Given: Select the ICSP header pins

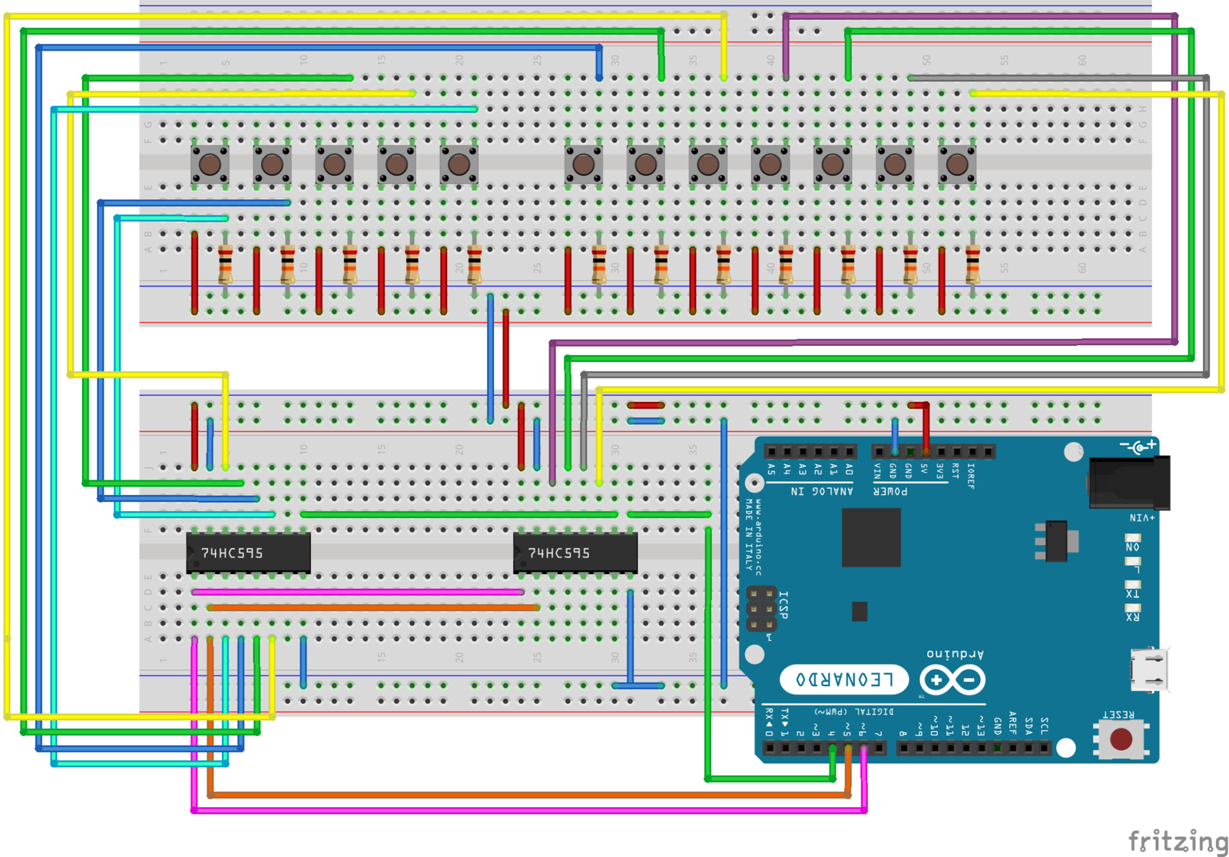Looking at the screenshot, I should click(x=761, y=609).
